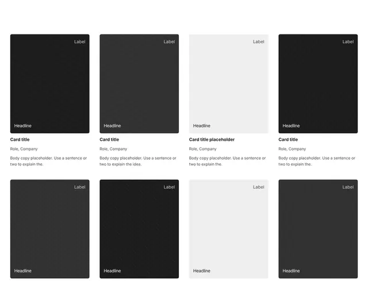Open leftmost bottom-row dark gray card
This screenshot has width=368, height=281.
[x=50, y=229]
